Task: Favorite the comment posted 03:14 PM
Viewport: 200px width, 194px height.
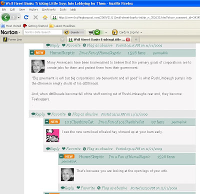Action: pos(71,148)
